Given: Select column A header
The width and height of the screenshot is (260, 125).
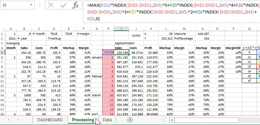Looking at the screenshot, I should click(11, 29).
